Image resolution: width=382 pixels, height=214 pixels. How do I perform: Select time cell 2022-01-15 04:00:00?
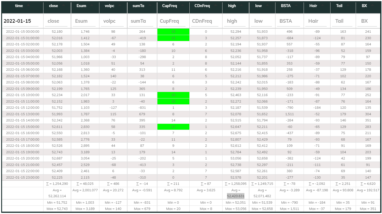22,57
